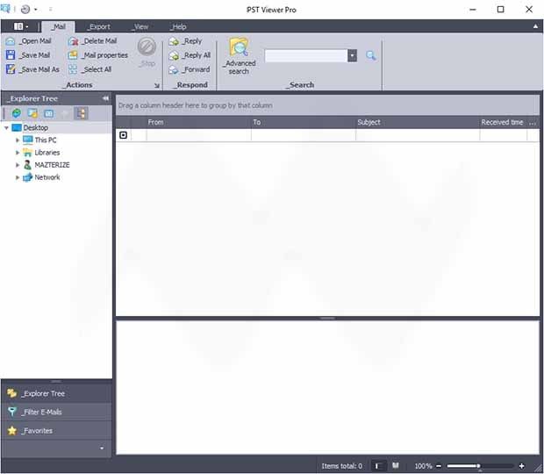This screenshot has width=544, height=474.
Task: Click the Open Mail icon
Action: (x=11, y=41)
